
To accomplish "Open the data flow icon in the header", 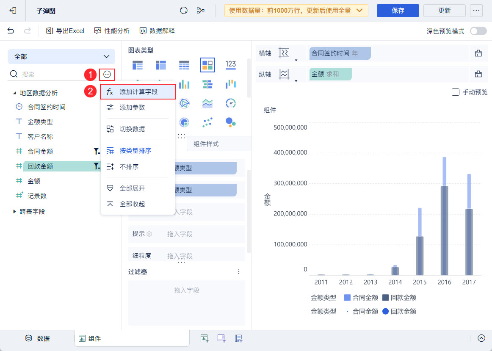I will pos(201,11).
